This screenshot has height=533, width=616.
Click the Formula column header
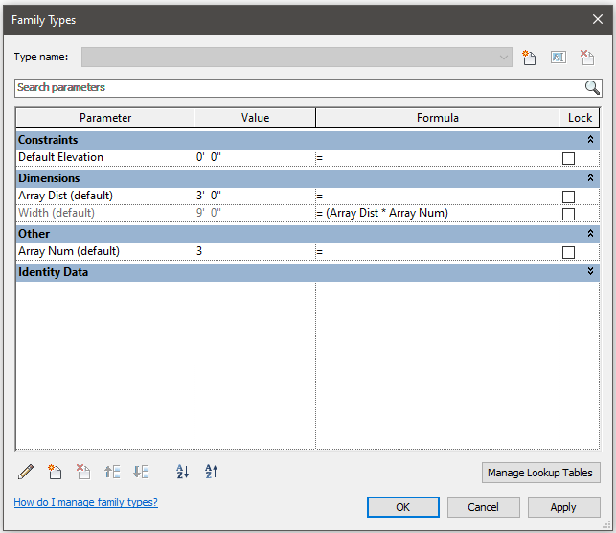pos(437,118)
